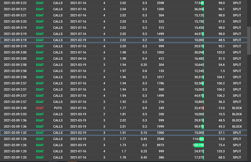Image resolution: width=251 pixels, height=162 pixels.
Task: Select the stock price 1.81
Action: coord(123,114)
